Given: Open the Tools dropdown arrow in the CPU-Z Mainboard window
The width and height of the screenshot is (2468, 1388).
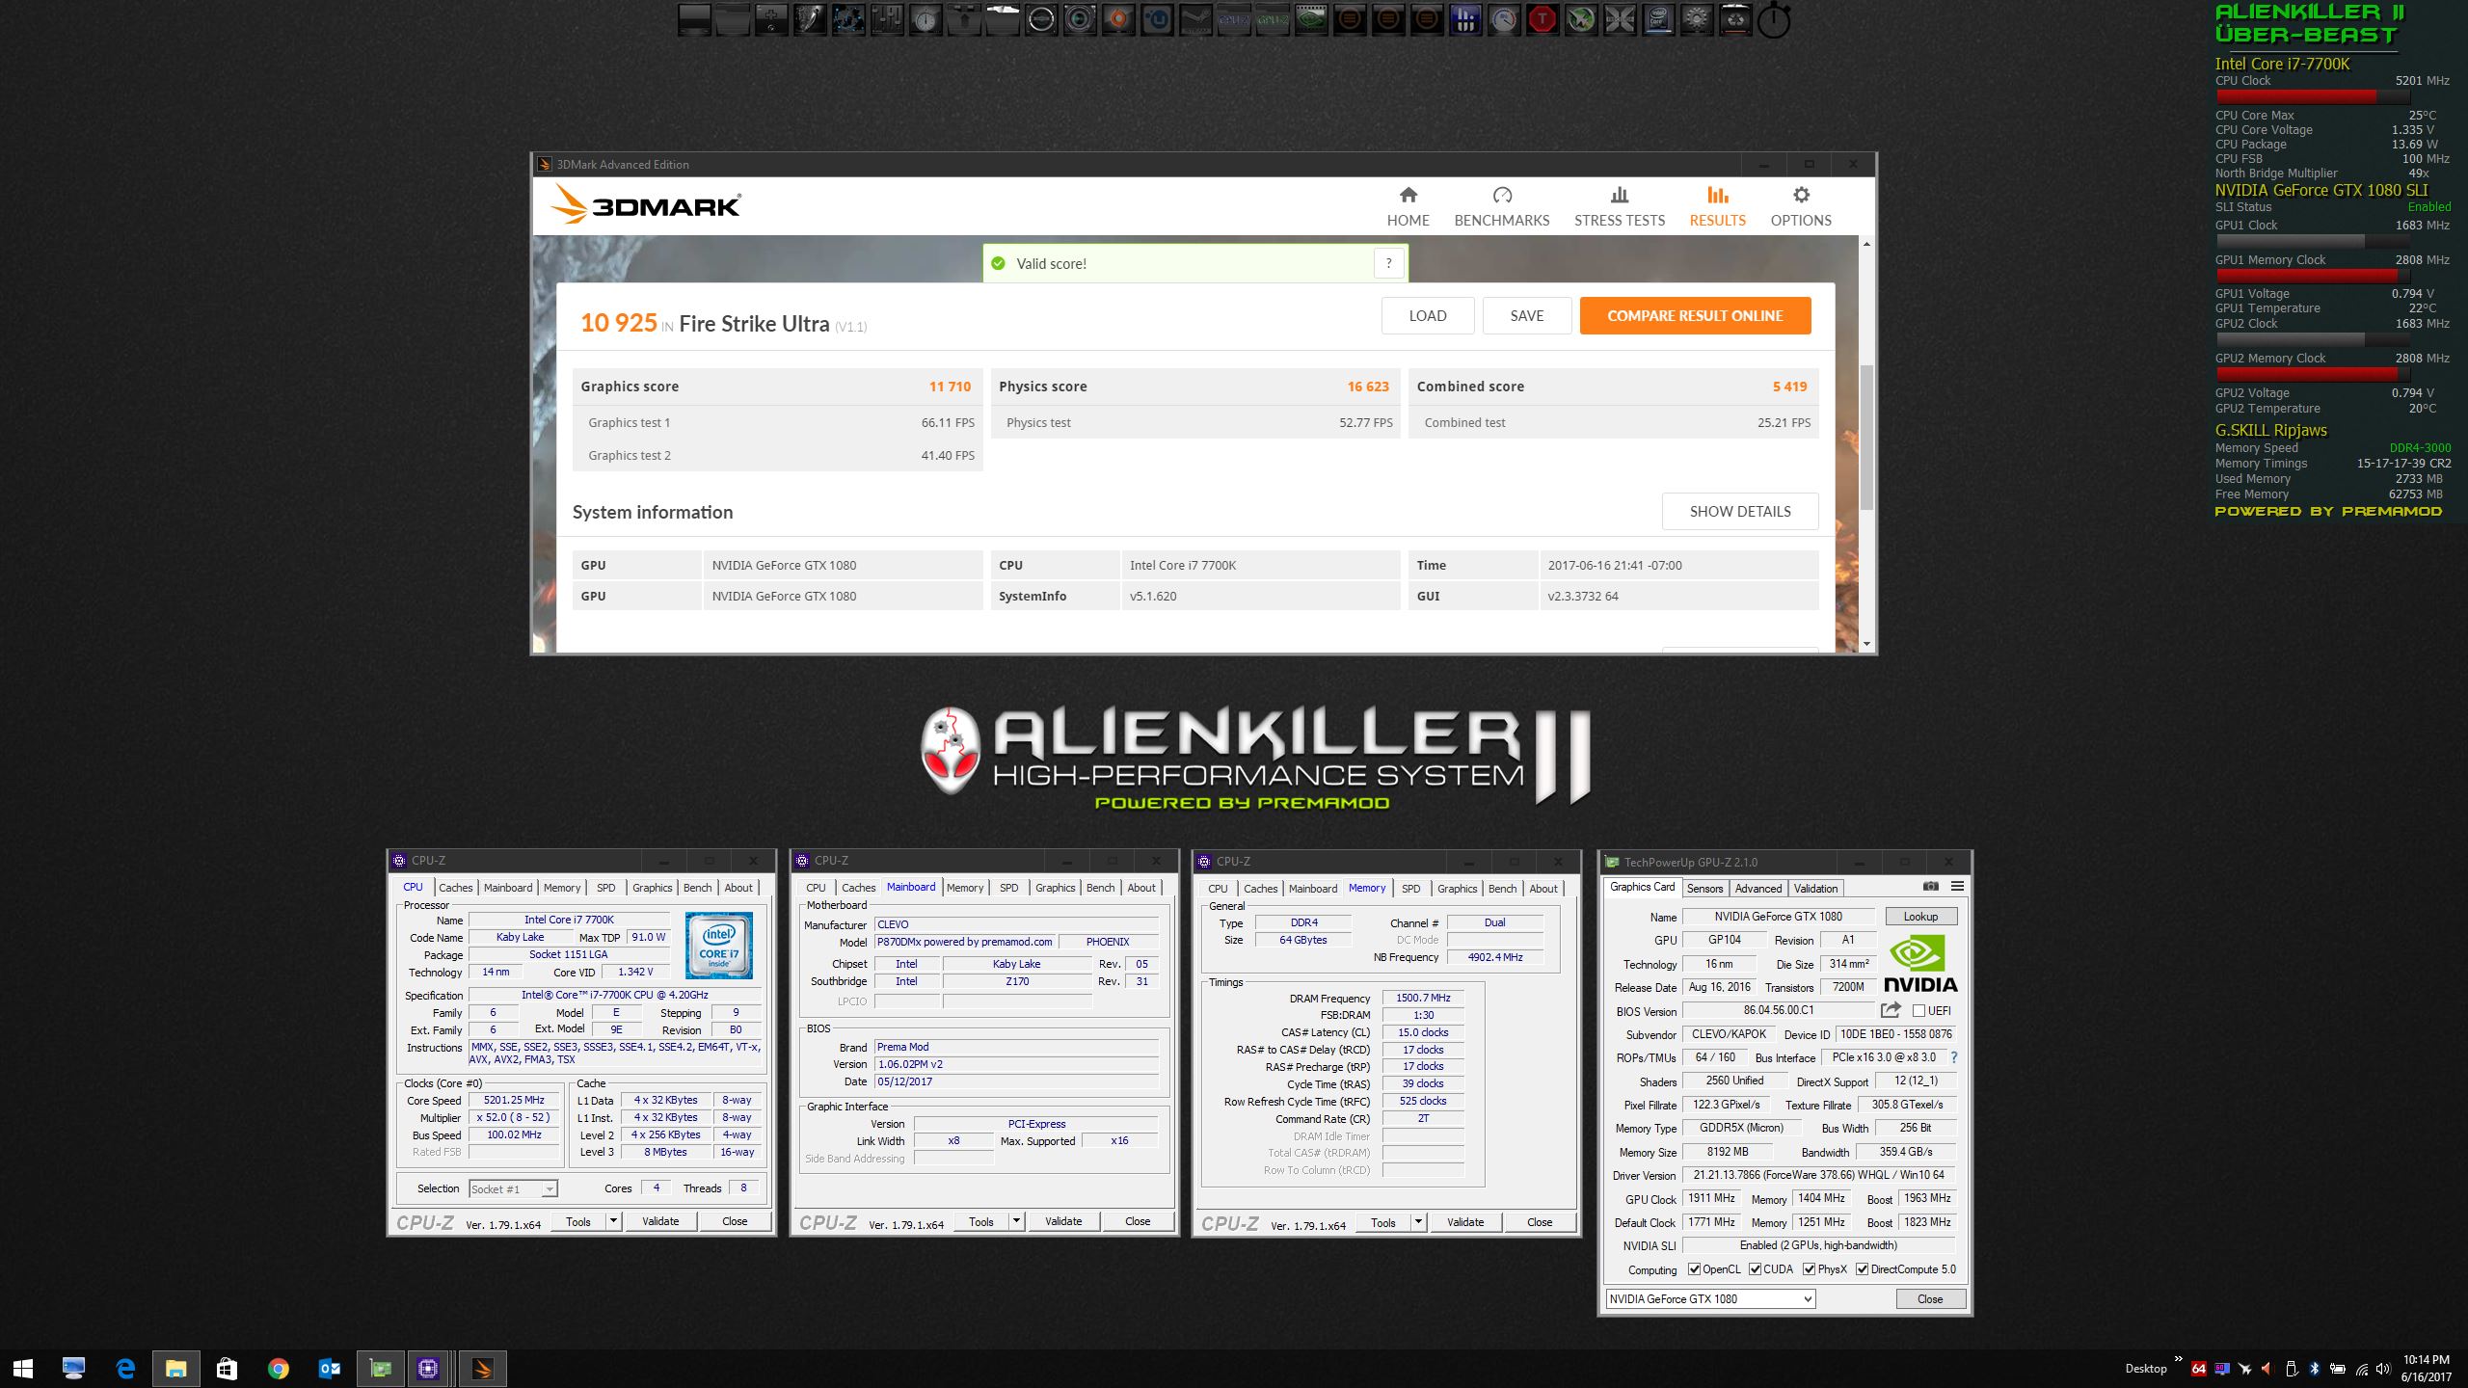Looking at the screenshot, I should pos(1015,1221).
